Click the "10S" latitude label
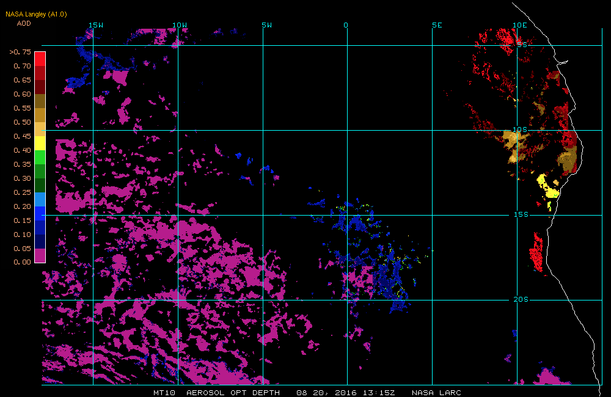 tap(520, 129)
